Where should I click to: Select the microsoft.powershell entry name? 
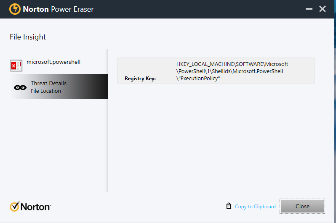(x=53, y=62)
